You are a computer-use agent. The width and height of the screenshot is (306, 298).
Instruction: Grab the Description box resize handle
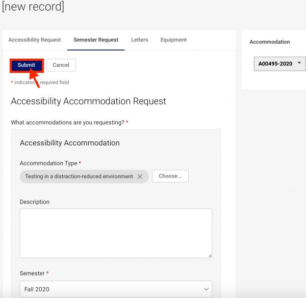point(210,256)
